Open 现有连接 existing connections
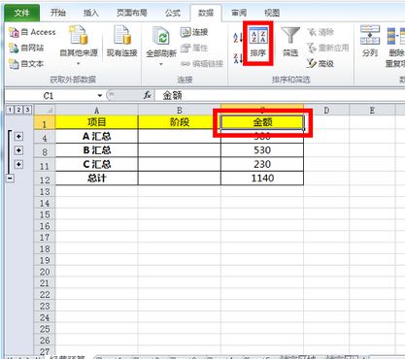The image size is (405, 359). tap(122, 42)
